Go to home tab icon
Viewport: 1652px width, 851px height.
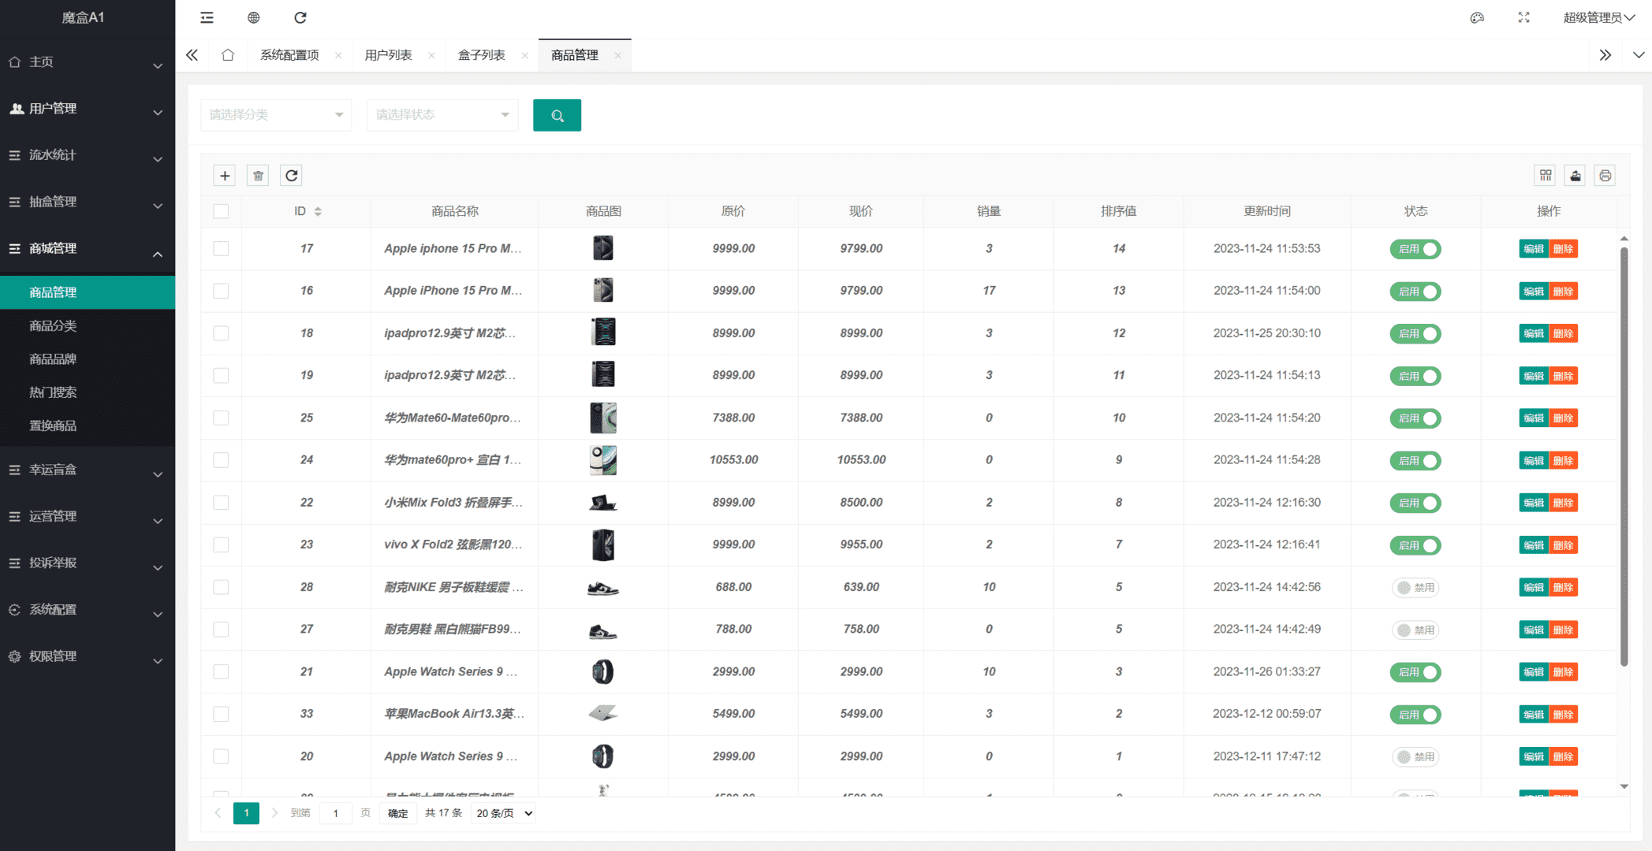click(228, 55)
